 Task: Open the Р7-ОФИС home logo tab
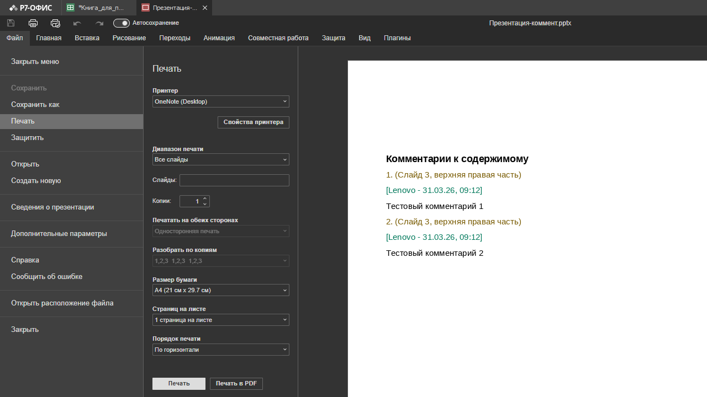pos(31,8)
